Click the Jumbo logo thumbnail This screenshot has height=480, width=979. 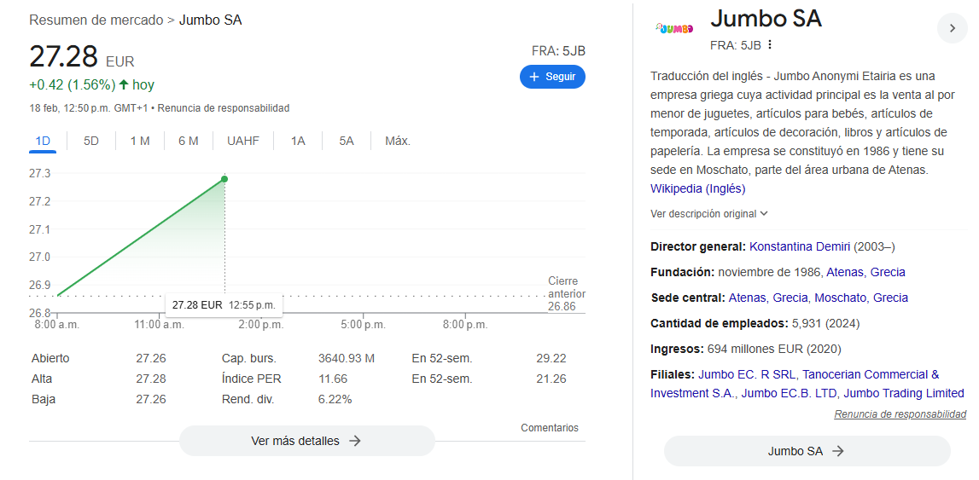click(673, 29)
